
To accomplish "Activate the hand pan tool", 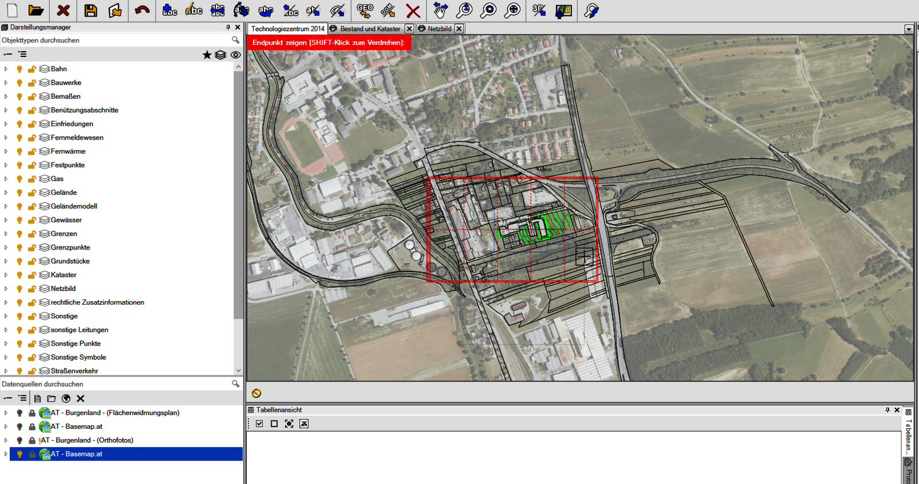I will click(440, 10).
